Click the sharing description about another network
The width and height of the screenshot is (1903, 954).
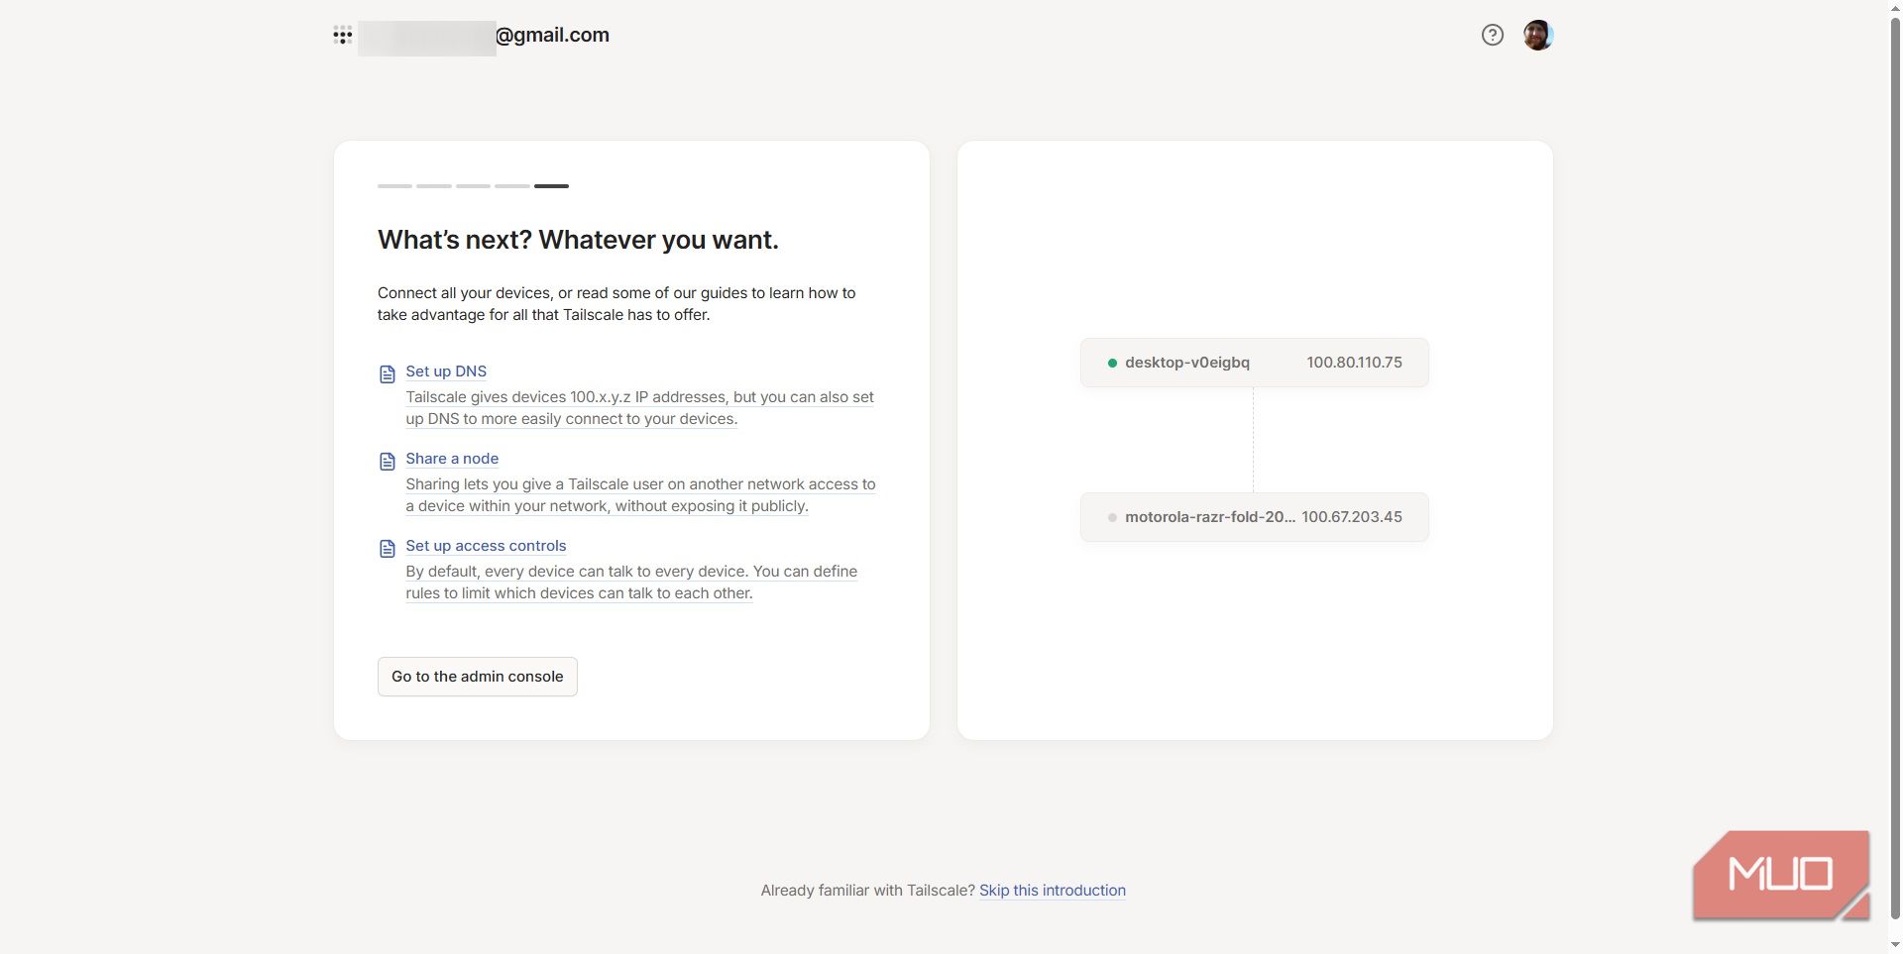click(x=640, y=495)
